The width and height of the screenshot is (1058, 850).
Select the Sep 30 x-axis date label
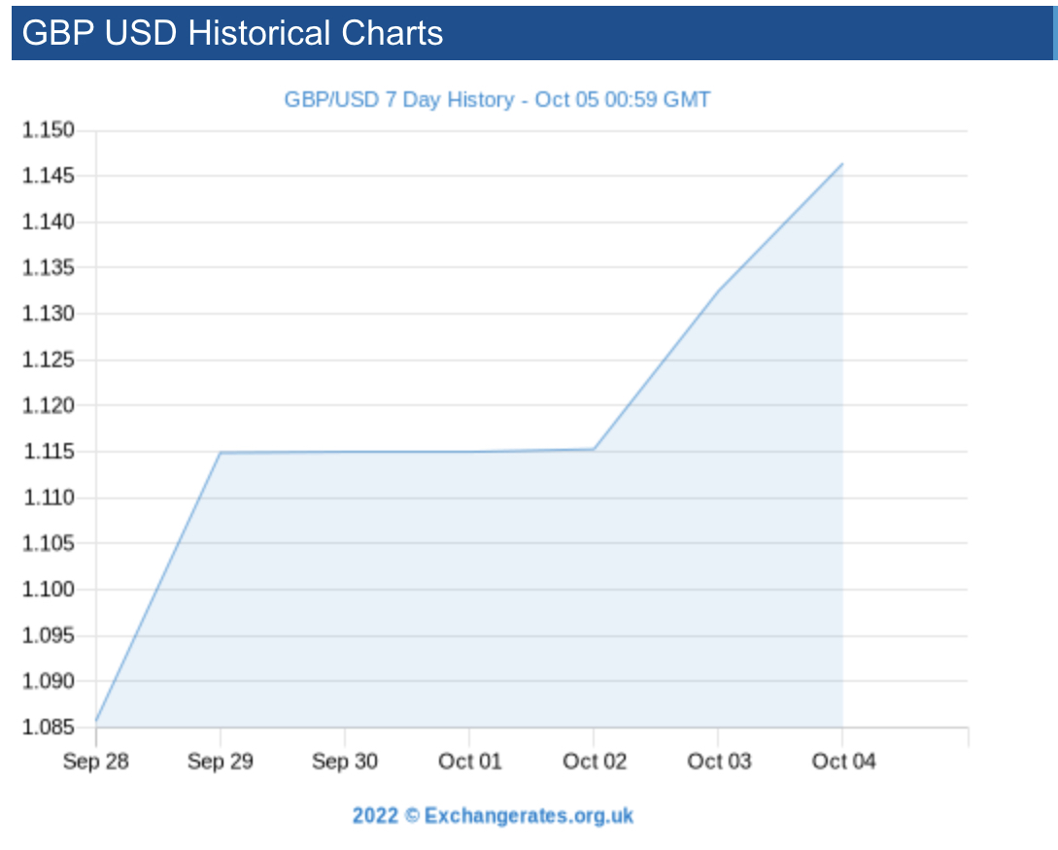point(344,762)
